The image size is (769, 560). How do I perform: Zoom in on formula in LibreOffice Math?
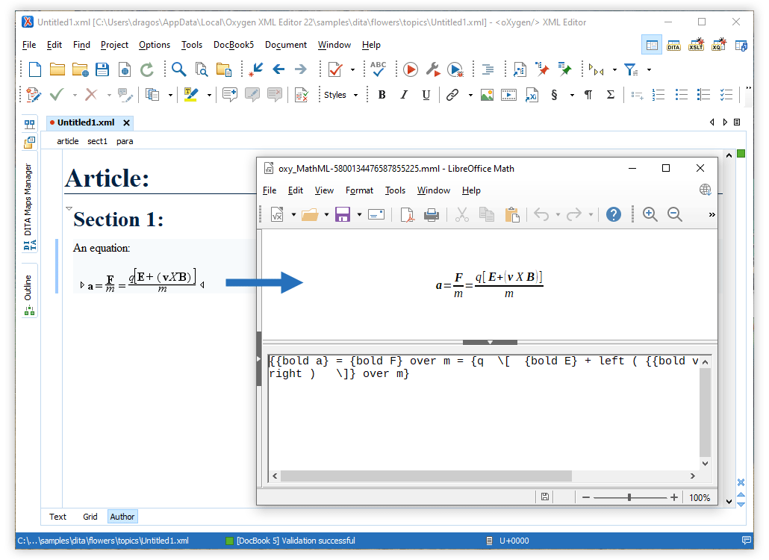pos(650,214)
